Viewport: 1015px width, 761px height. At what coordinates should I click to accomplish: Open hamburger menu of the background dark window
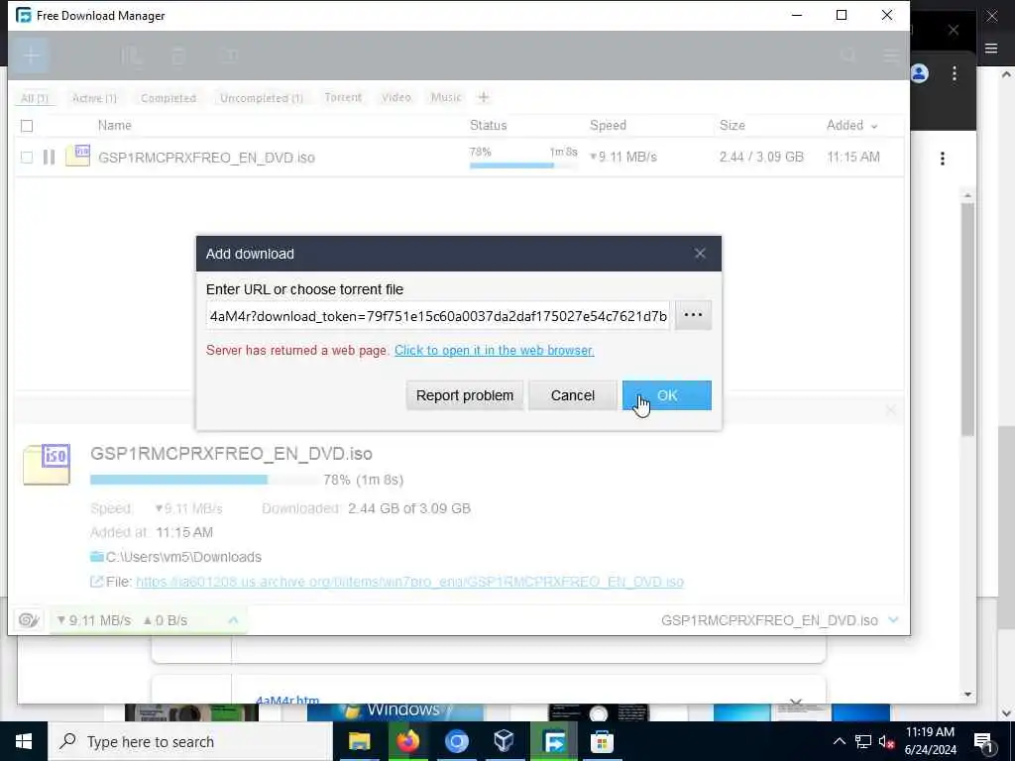tap(991, 49)
